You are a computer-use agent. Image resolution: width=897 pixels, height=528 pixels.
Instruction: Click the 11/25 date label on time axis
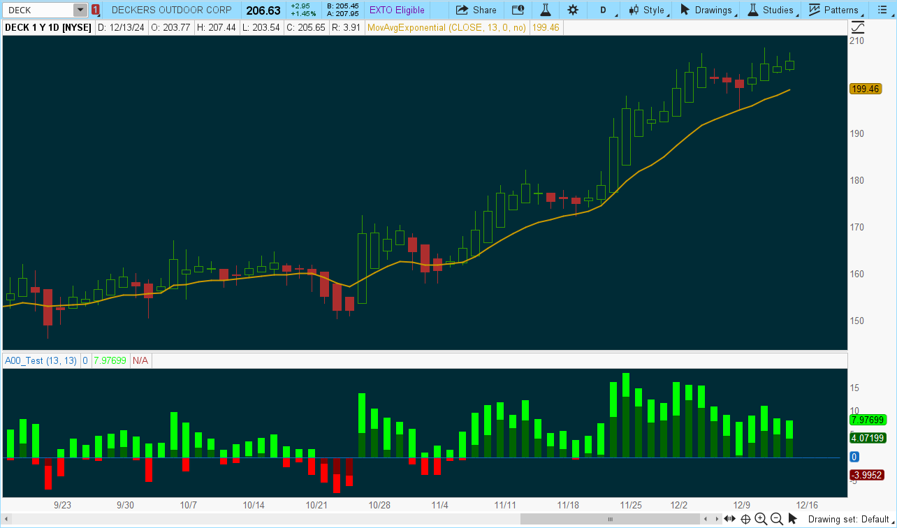[631, 505]
